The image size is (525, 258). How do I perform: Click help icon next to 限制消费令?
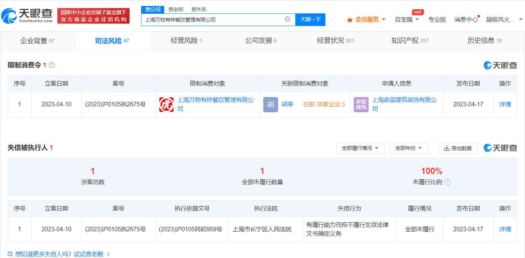coord(52,65)
